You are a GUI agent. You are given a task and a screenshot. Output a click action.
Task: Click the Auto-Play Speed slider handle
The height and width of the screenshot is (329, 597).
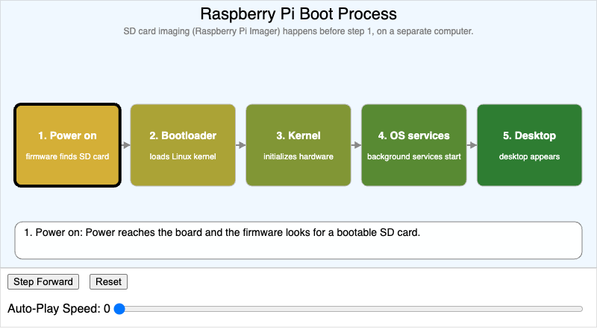119,309
